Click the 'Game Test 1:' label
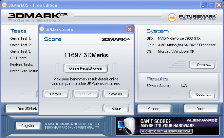 [x=21, y=38]
